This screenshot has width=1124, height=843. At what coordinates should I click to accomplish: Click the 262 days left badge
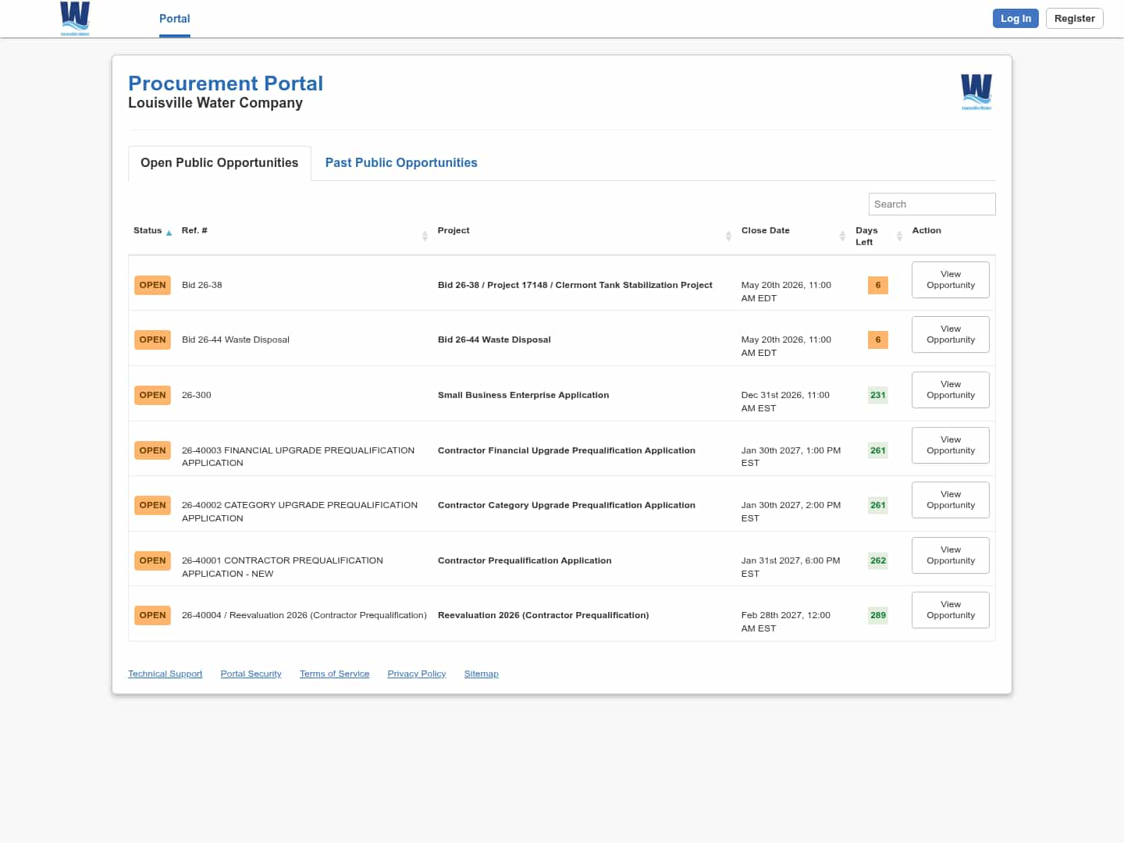tap(878, 560)
